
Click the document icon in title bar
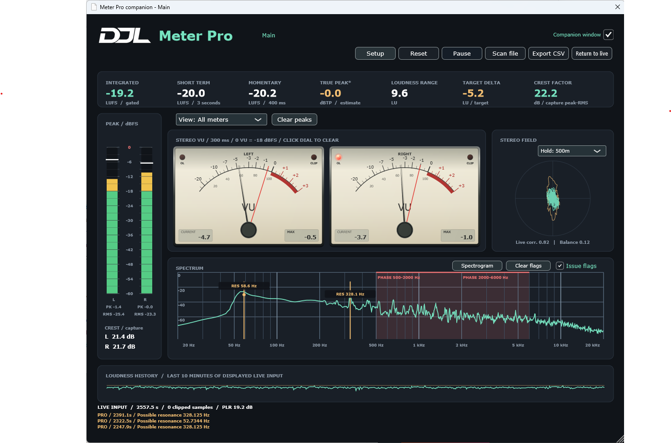click(94, 7)
